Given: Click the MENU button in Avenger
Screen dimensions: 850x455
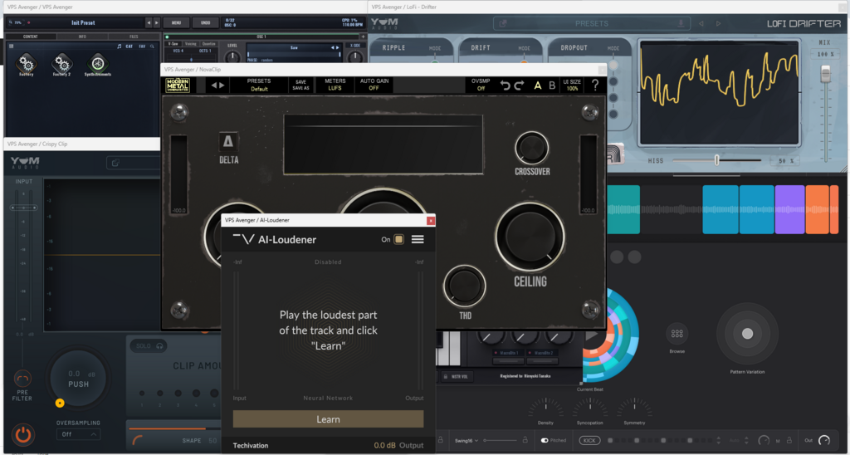Looking at the screenshot, I should coord(176,22).
